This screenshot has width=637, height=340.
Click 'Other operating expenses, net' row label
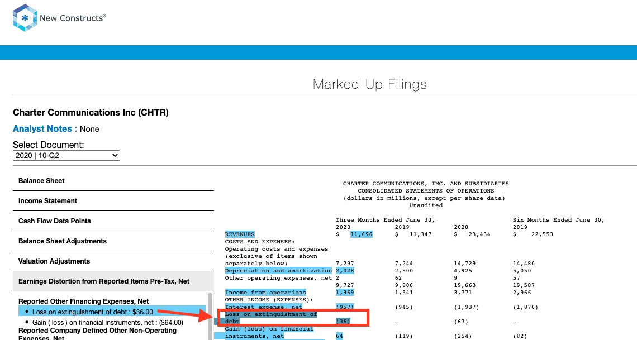point(278,278)
